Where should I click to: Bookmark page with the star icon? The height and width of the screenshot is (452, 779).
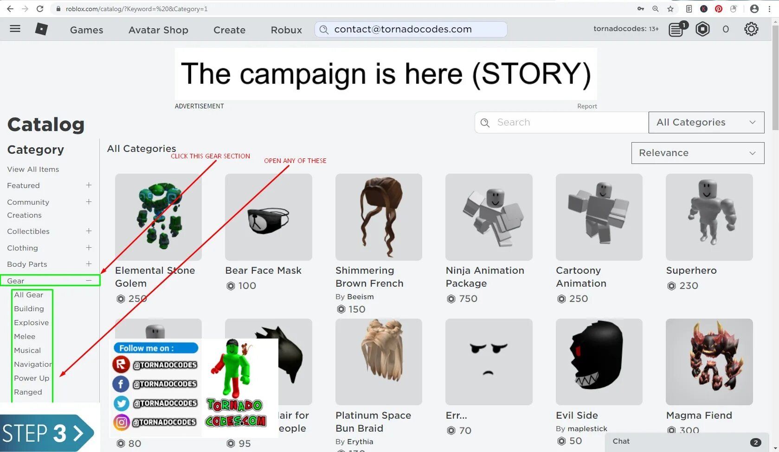click(670, 9)
